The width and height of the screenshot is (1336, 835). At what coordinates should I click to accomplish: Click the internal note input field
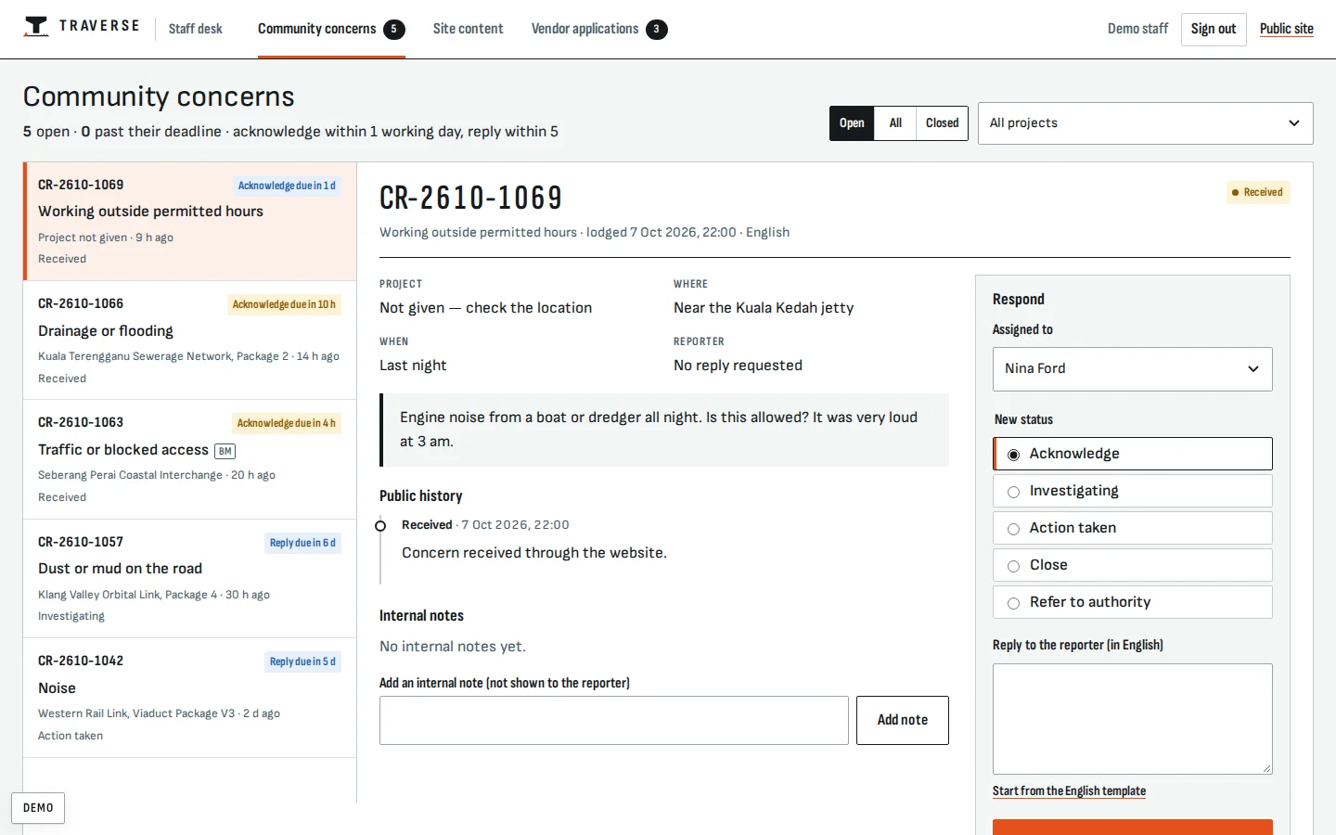[x=614, y=720]
